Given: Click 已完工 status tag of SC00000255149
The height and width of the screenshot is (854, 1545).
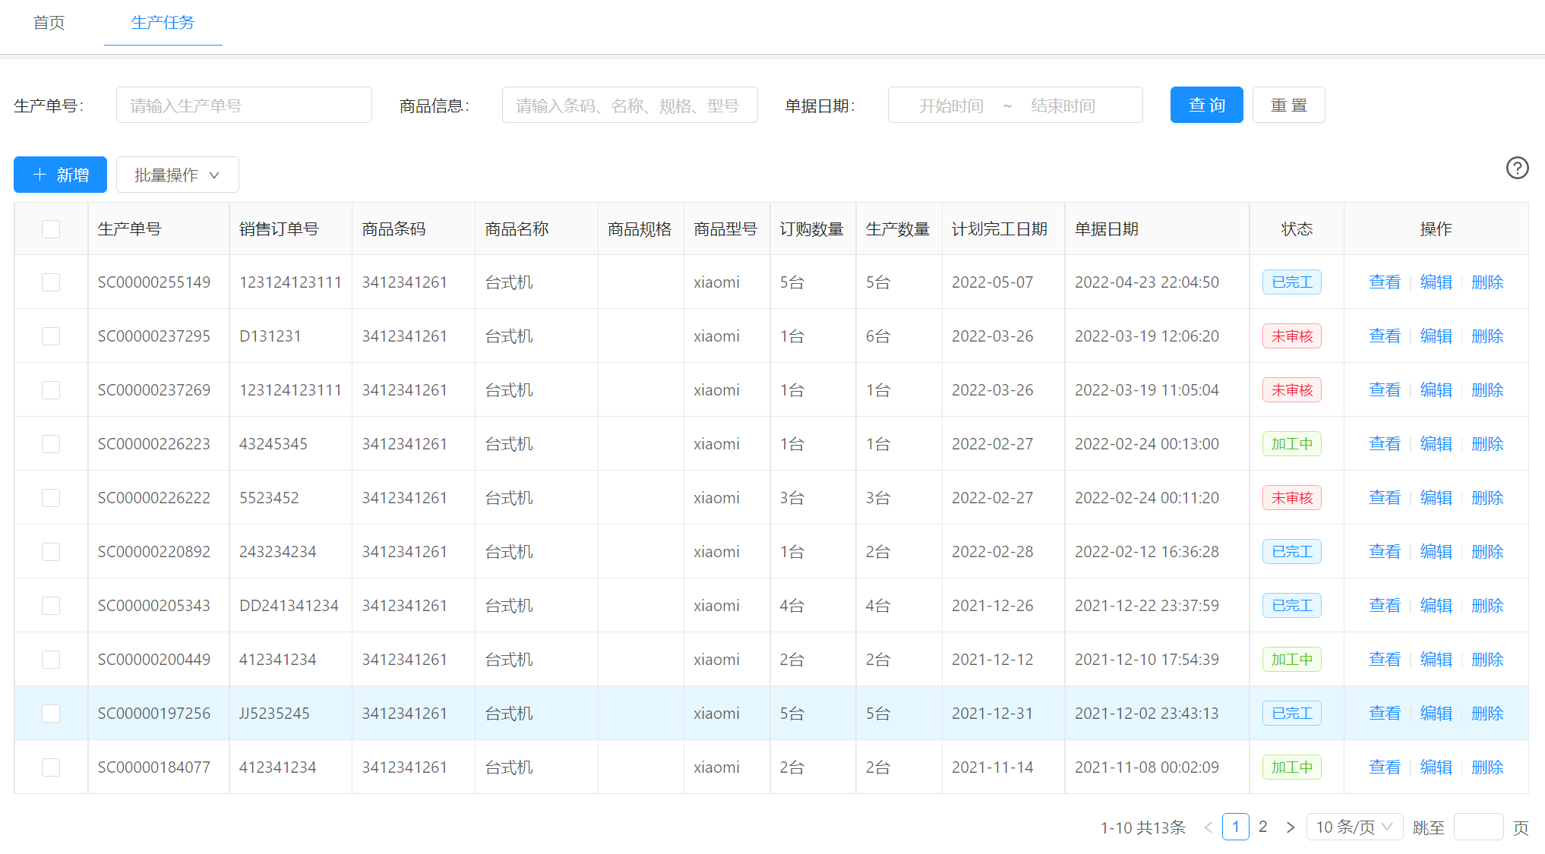Looking at the screenshot, I should click(1291, 282).
